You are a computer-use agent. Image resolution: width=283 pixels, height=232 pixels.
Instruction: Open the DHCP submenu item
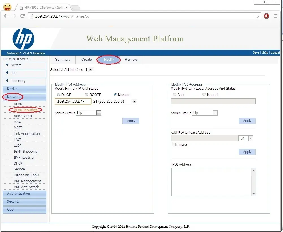pos(18,163)
